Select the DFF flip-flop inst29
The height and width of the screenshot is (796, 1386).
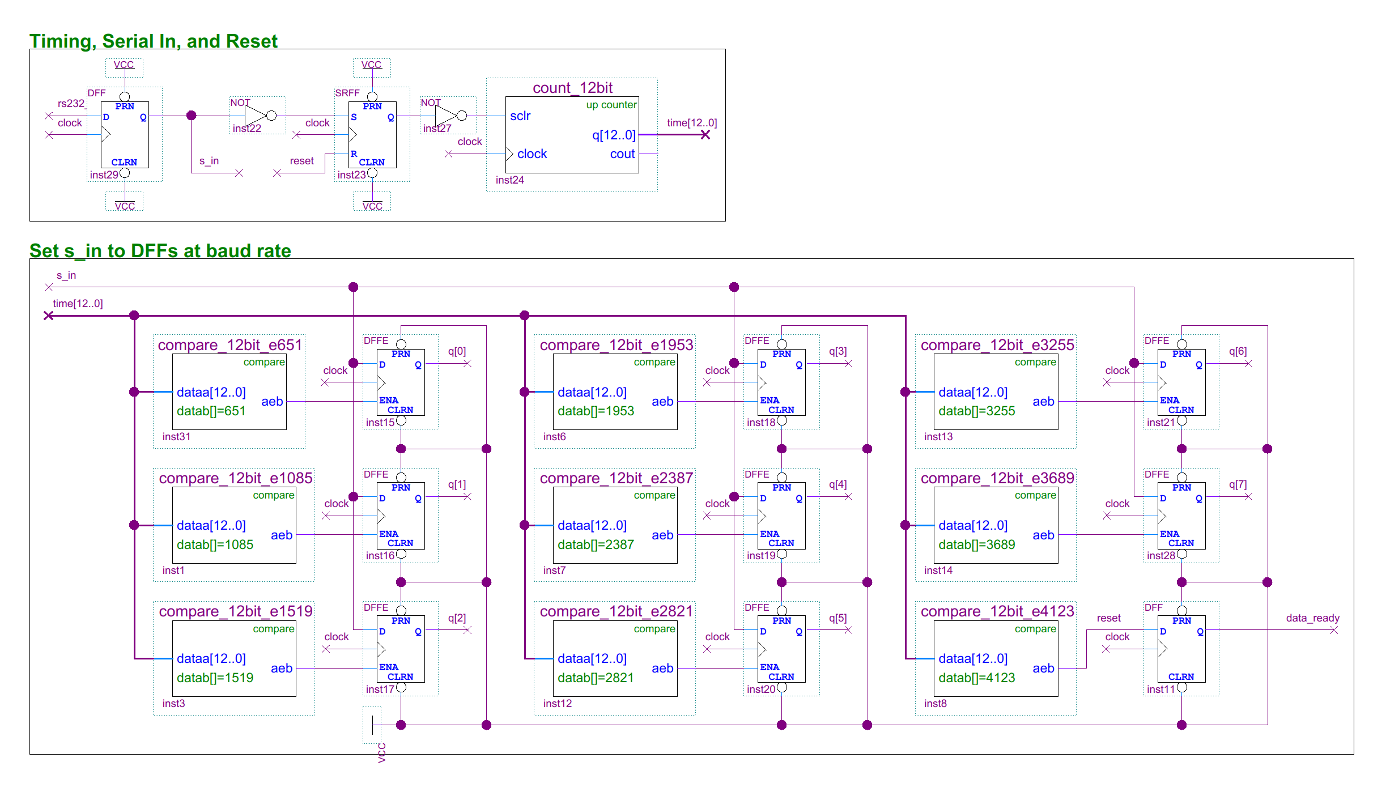[125, 134]
